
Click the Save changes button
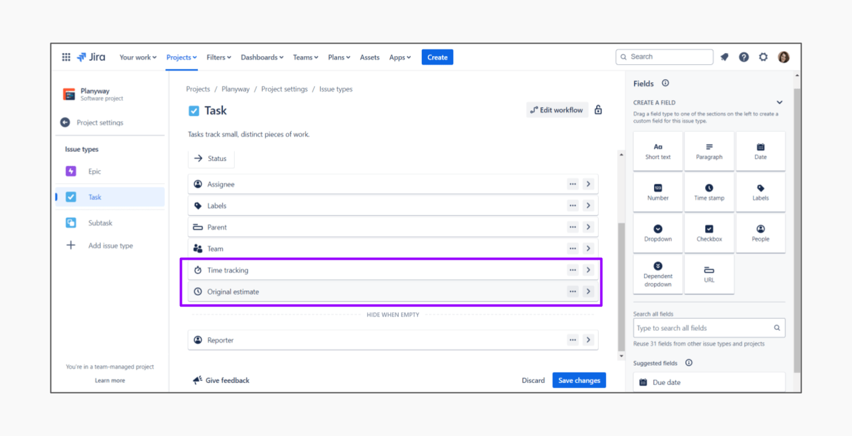pos(579,381)
